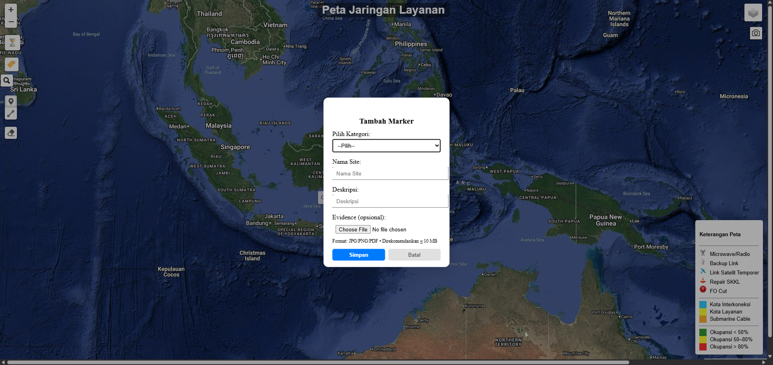Save the marker with Simpan
773x365 pixels.
tap(358, 255)
